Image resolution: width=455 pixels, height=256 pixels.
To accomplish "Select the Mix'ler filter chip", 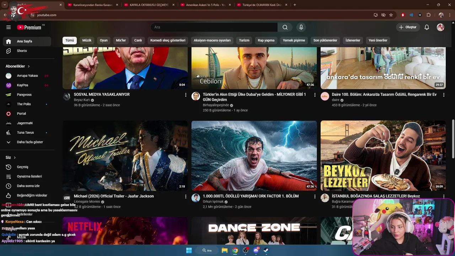I will click(121, 40).
